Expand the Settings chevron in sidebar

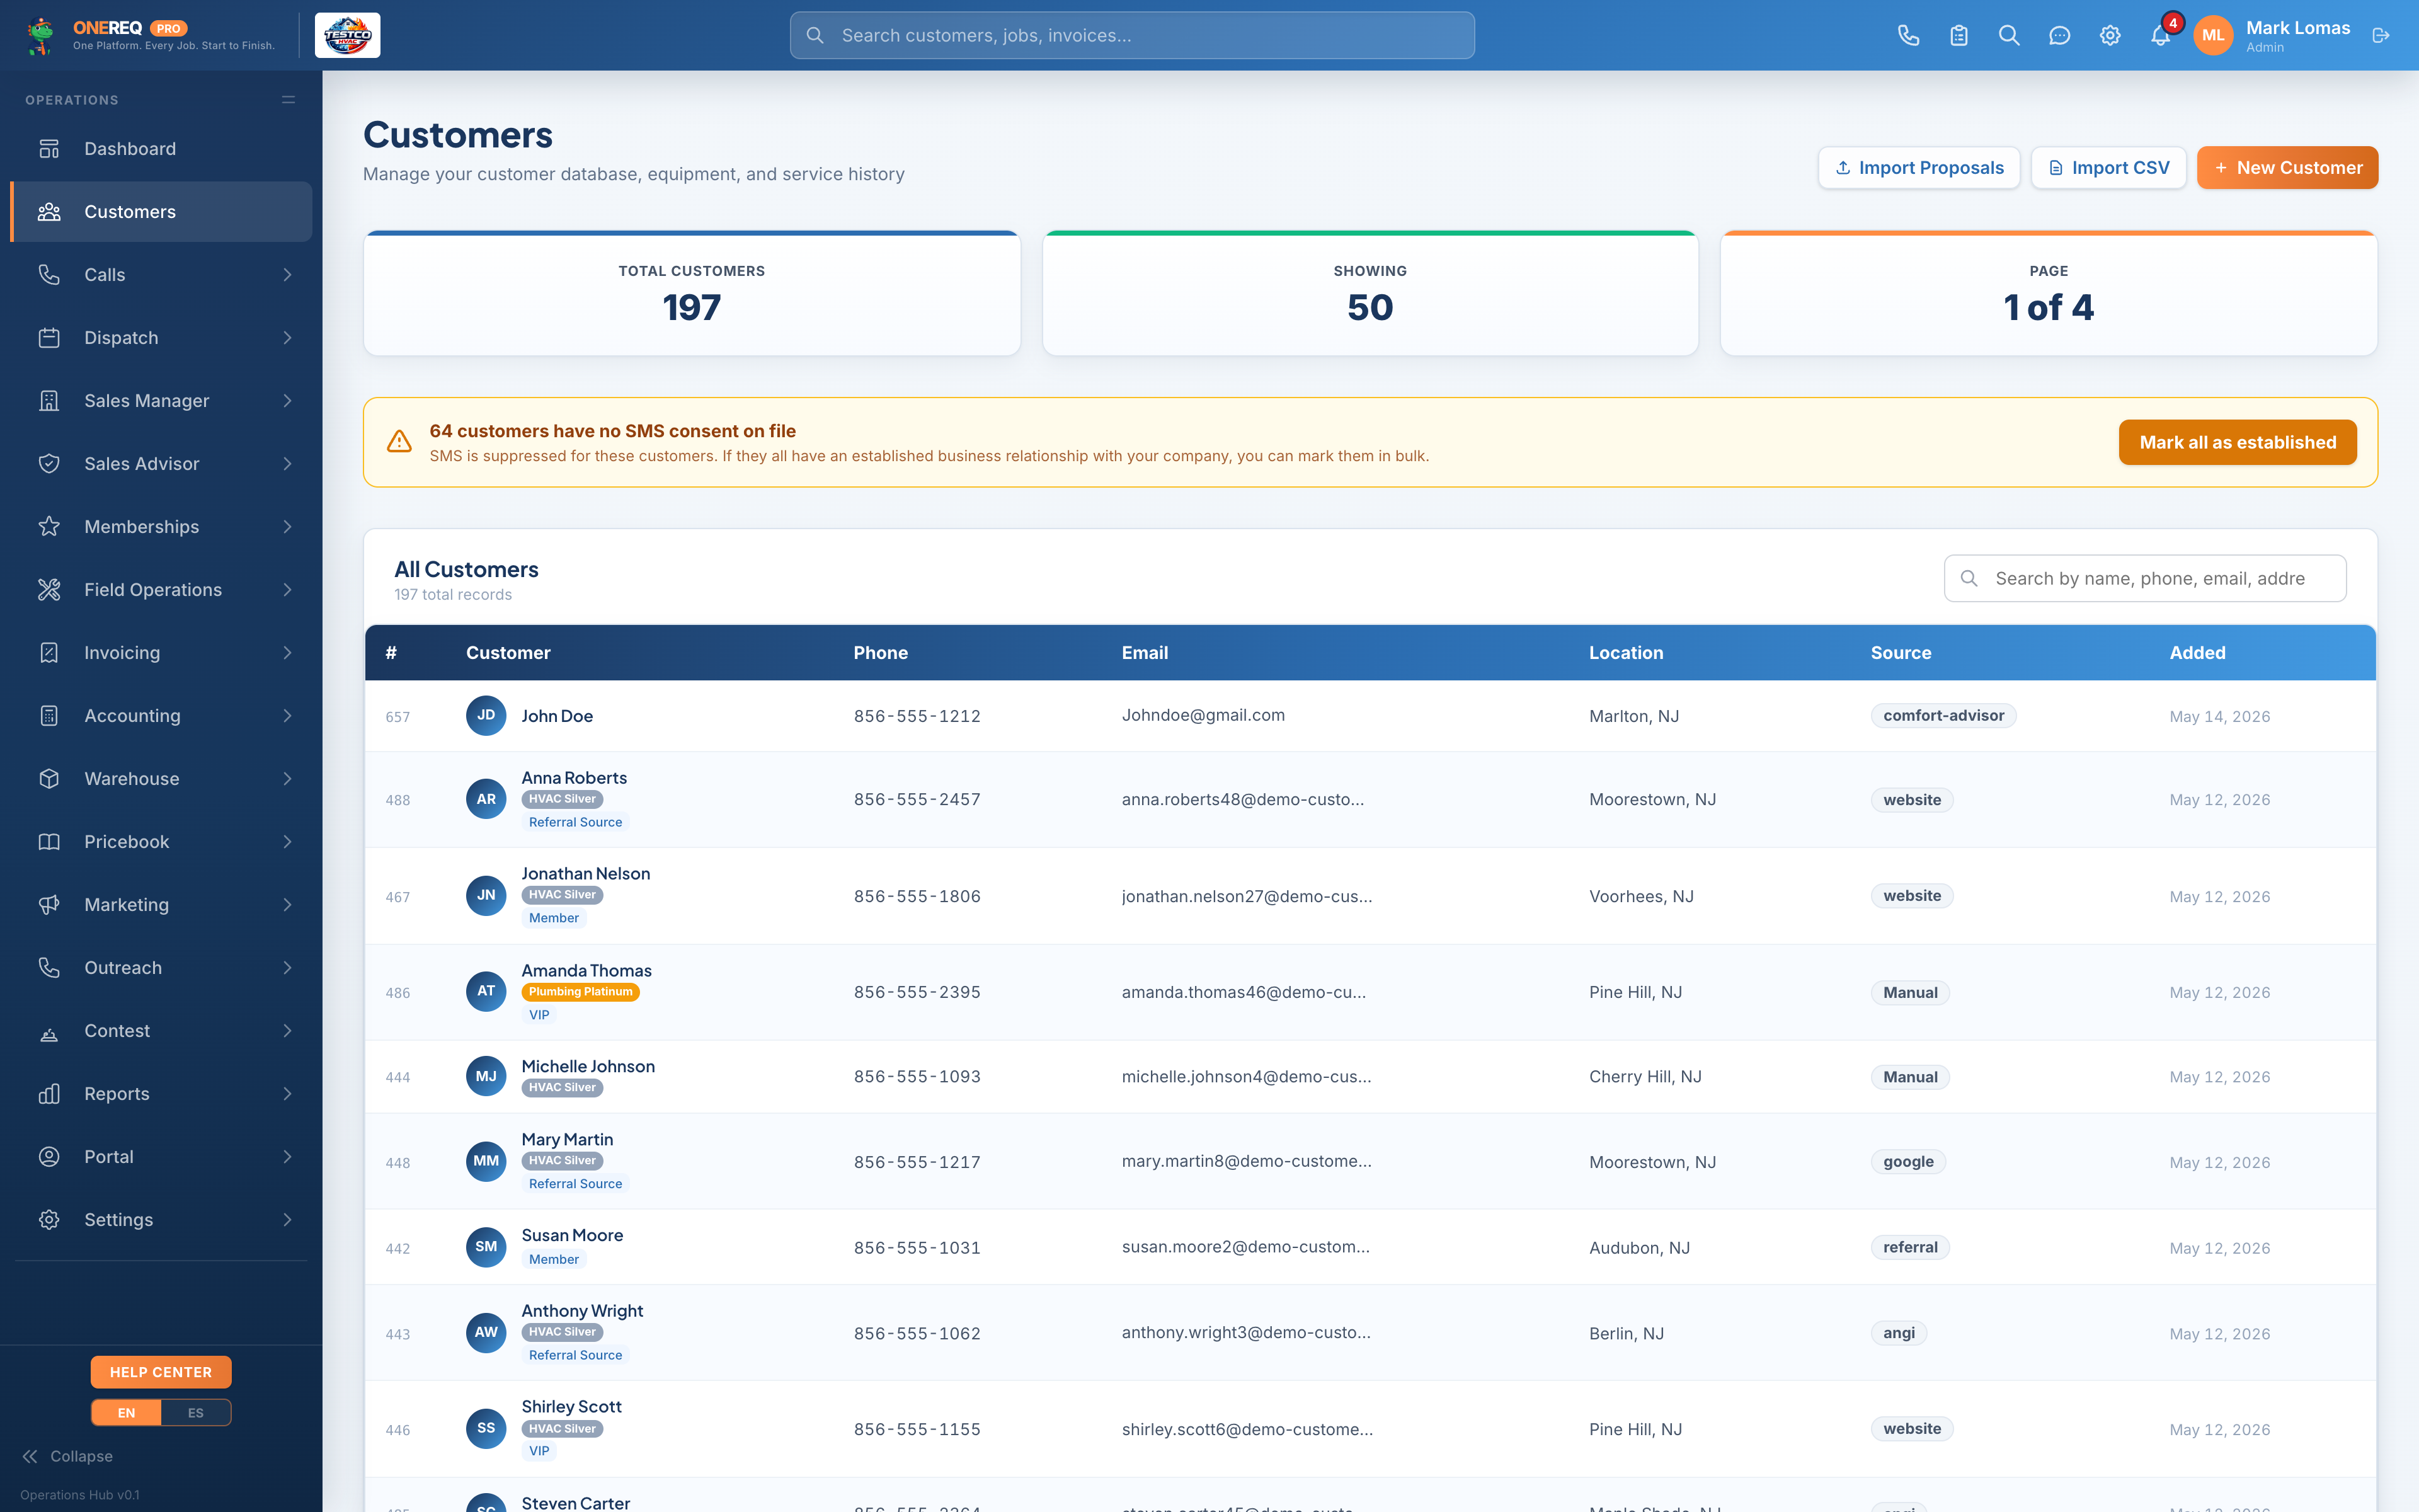pos(288,1220)
